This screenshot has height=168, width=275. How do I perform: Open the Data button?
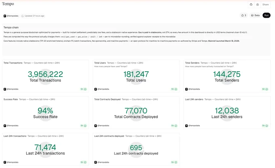point(255,15)
